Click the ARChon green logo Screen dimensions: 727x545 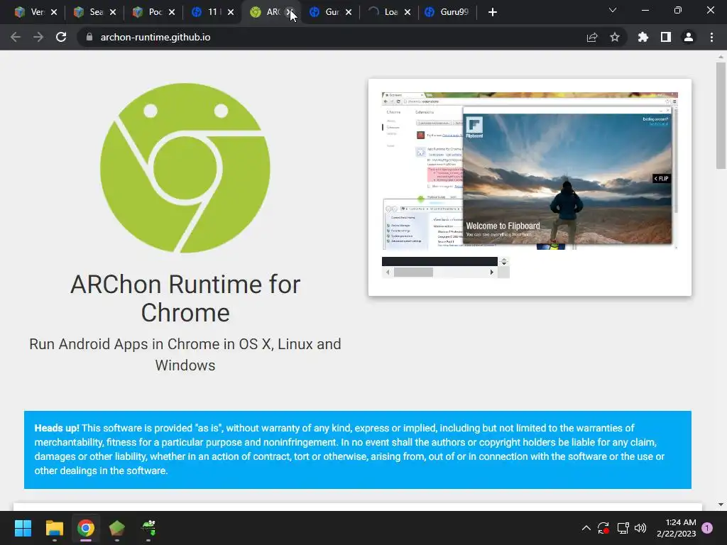tap(185, 167)
